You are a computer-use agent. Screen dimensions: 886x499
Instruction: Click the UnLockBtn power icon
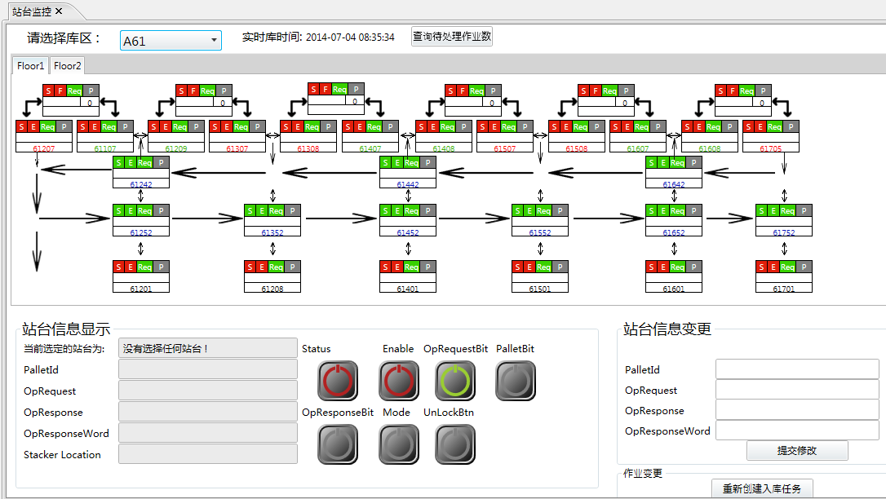(x=455, y=444)
